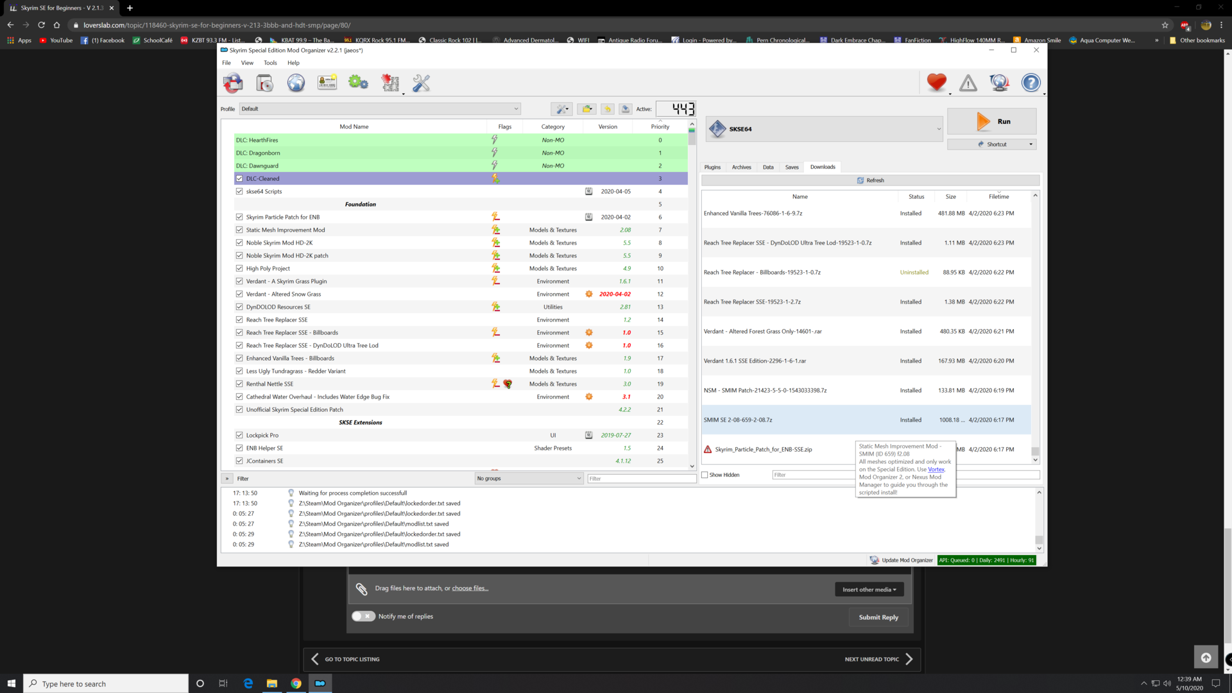Image resolution: width=1232 pixels, height=693 pixels.
Task: Click the mod list vertical scrollbar
Action: (692, 295)
